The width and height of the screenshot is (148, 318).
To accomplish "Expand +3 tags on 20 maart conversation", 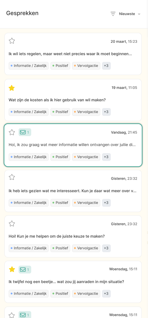I will pyautogui.click(x=106, y=66).
